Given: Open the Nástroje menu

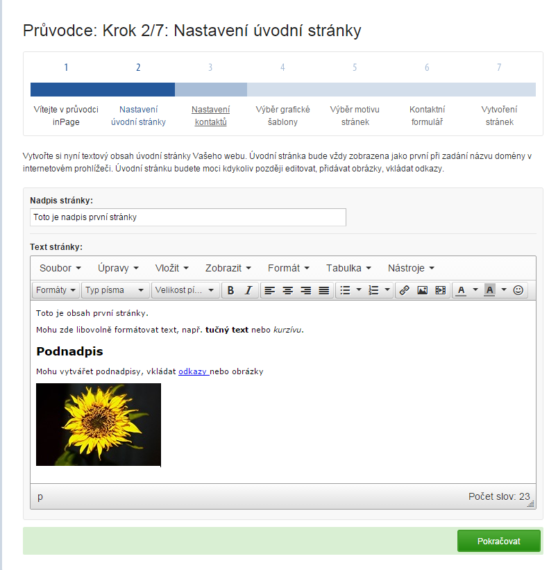Looking at the screenshot, I should (x=412, y=268).
